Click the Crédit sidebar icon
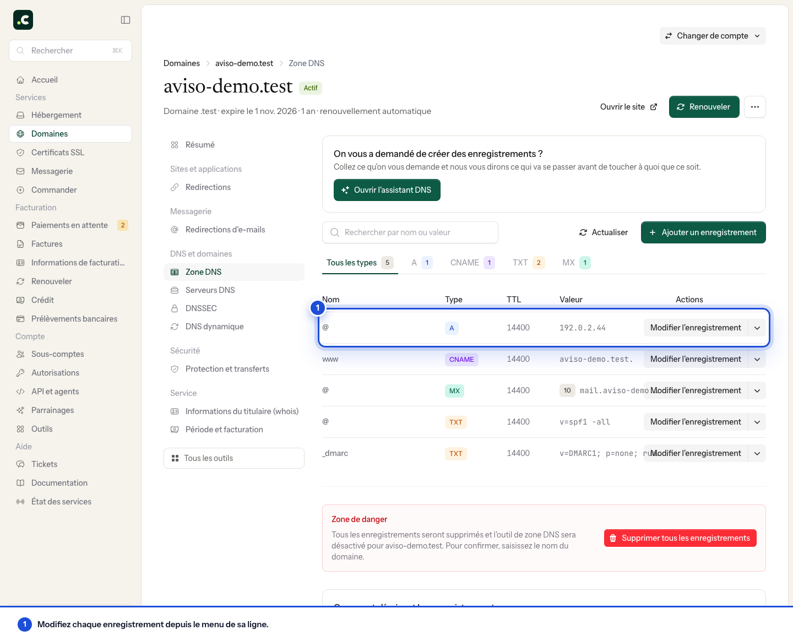The width and height of the screenshot is (793, 641). 20,300
